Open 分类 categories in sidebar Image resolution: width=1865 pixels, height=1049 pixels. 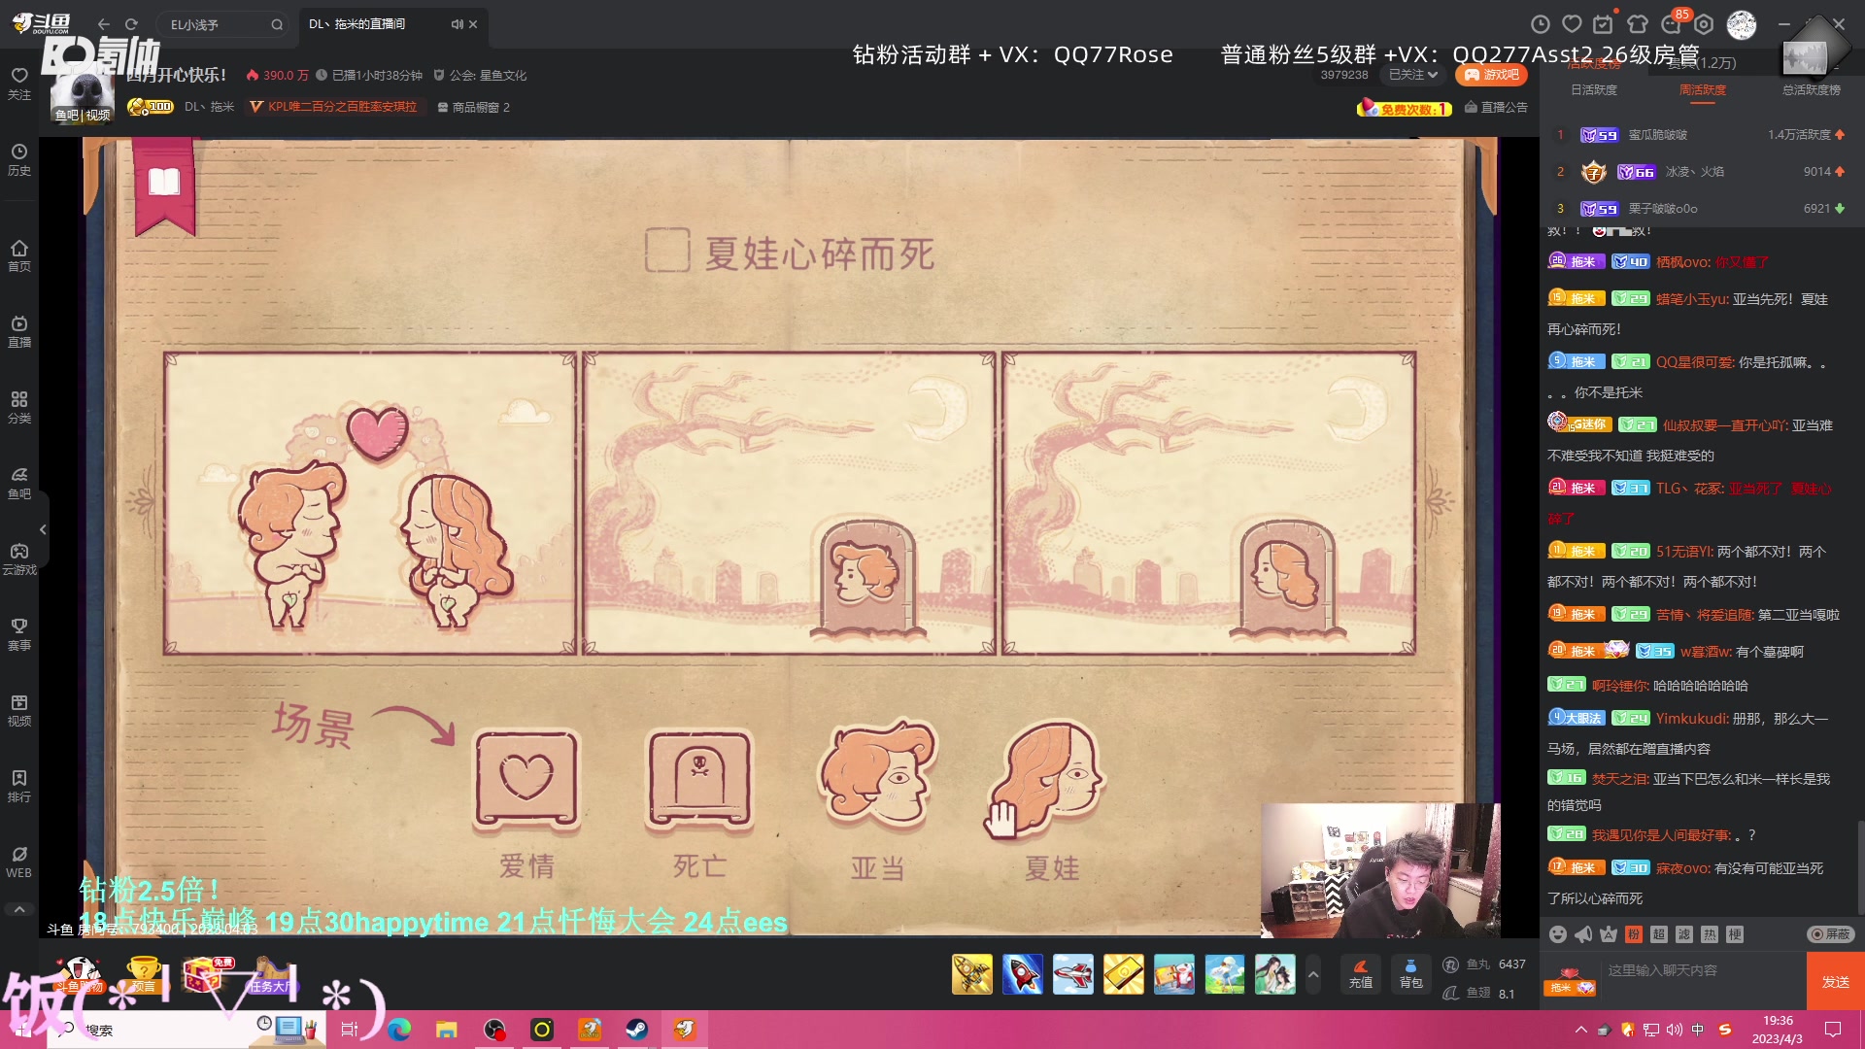pos(19,407)
